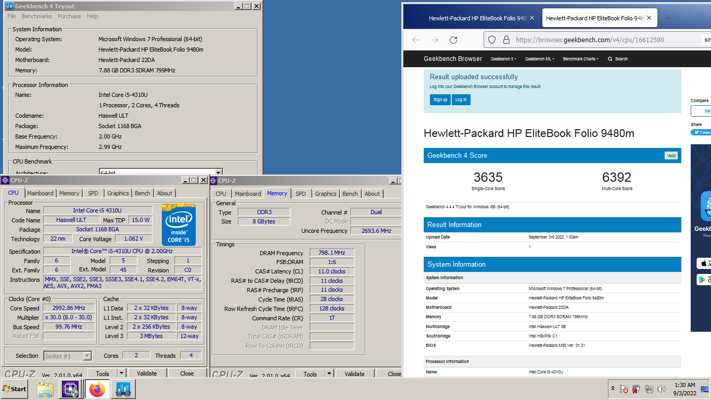Click the Geekbench 4 Tryout title bar icon
This screenshot has width=711, height=400.
coord(9,6)
